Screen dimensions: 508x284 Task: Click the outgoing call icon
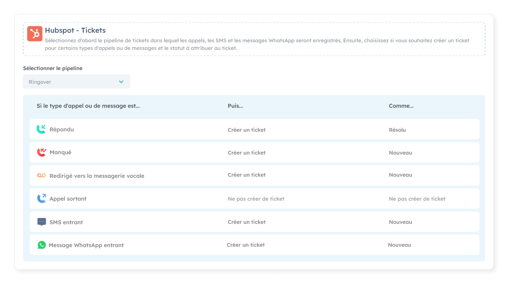pos(41,199)
